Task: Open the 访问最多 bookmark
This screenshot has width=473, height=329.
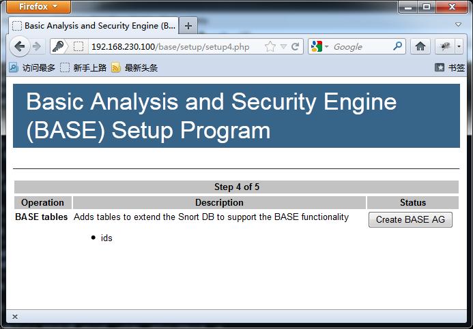Action: coord(32,67)
